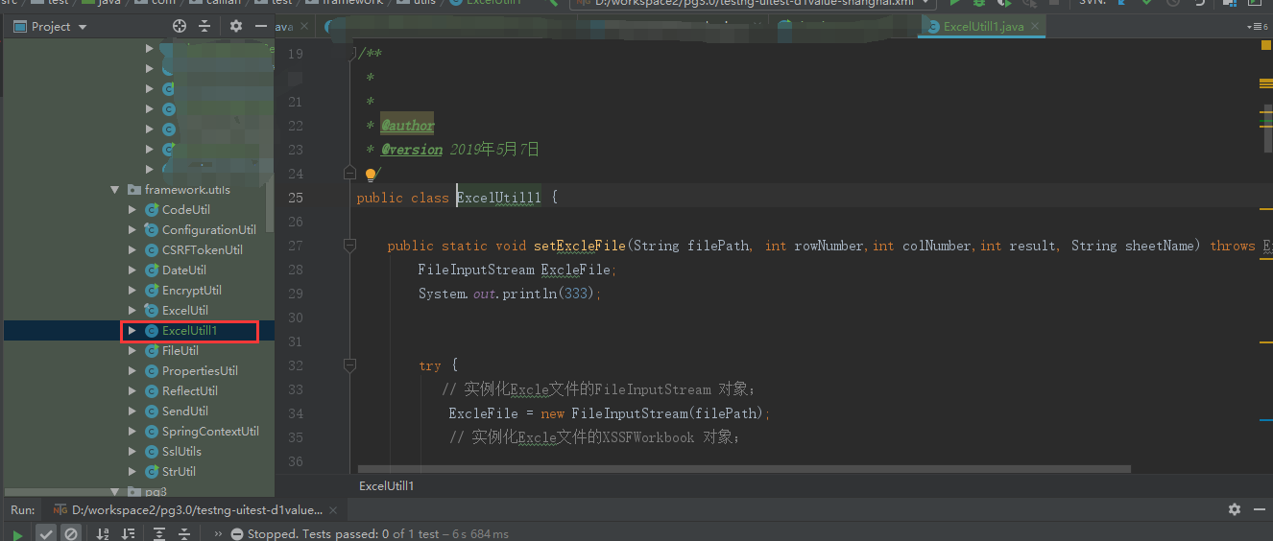The height and width of the screenshot is (541, 1273).
Task: Expand the CodeUtil class node
Action: pyautogui.click(x=132, y=210)
